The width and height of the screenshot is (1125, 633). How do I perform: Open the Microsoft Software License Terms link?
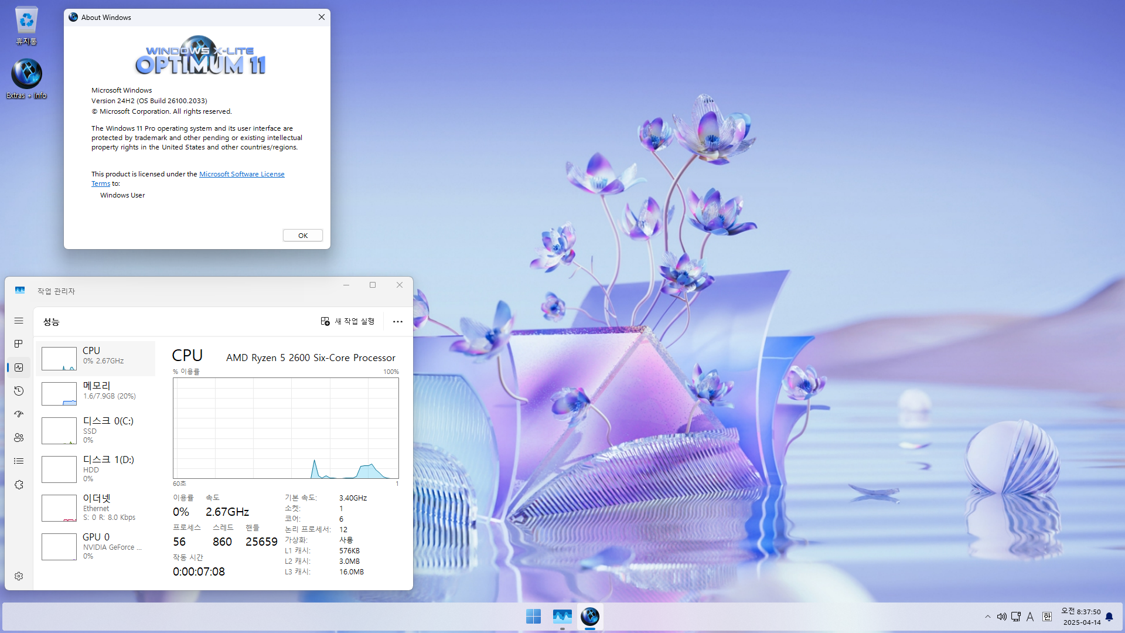pos(241,174)
